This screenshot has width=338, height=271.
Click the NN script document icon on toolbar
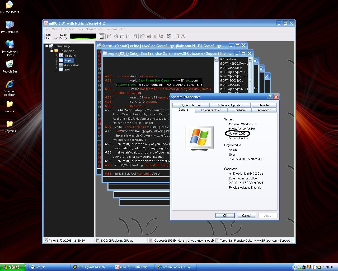(x=116, y=36)
